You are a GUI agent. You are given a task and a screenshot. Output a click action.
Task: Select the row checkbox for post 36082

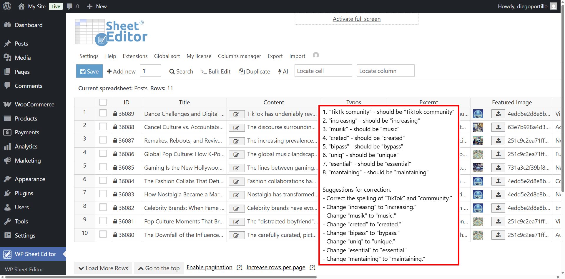click(103, 207)
